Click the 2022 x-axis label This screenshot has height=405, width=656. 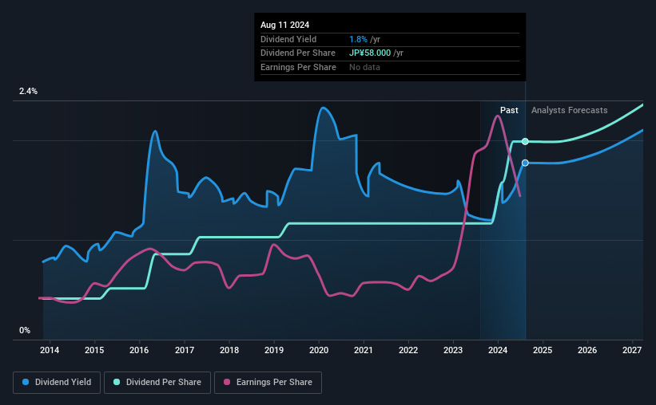coord(408,350)
